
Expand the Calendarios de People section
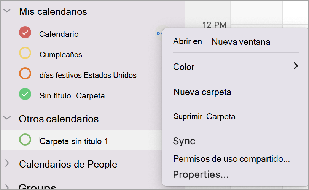7,163
